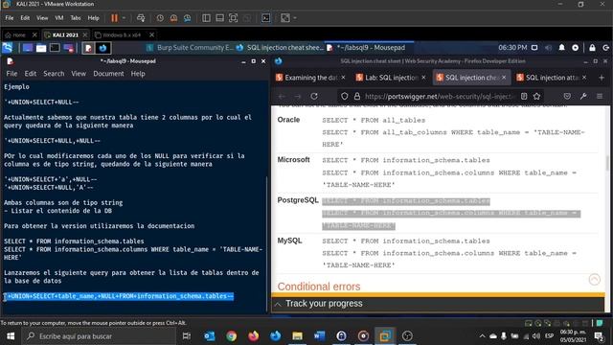This screenshot has width=613, height=345.
Task: Expand the 'Track your progress' panel
Action: (438, 304)
